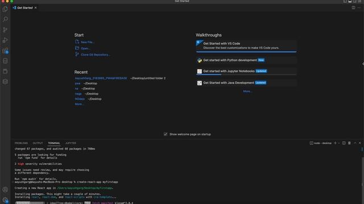This screenshot has height=204, width=364.
Task: Click the Open folder icon under Start
Action: [x=77, y=48]
